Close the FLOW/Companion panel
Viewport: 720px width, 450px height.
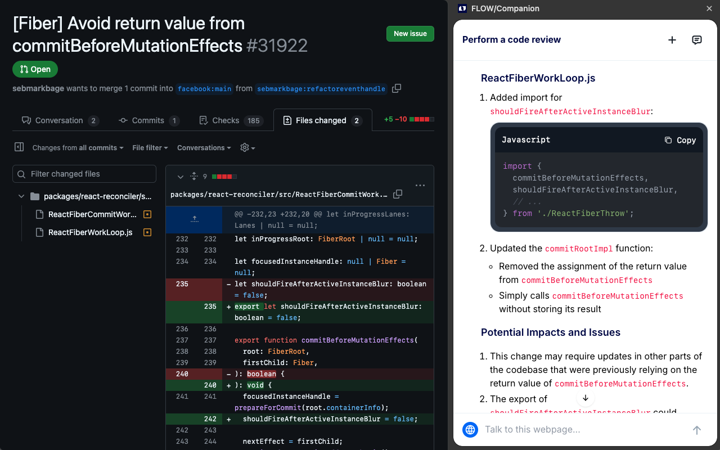coord(709,8)
